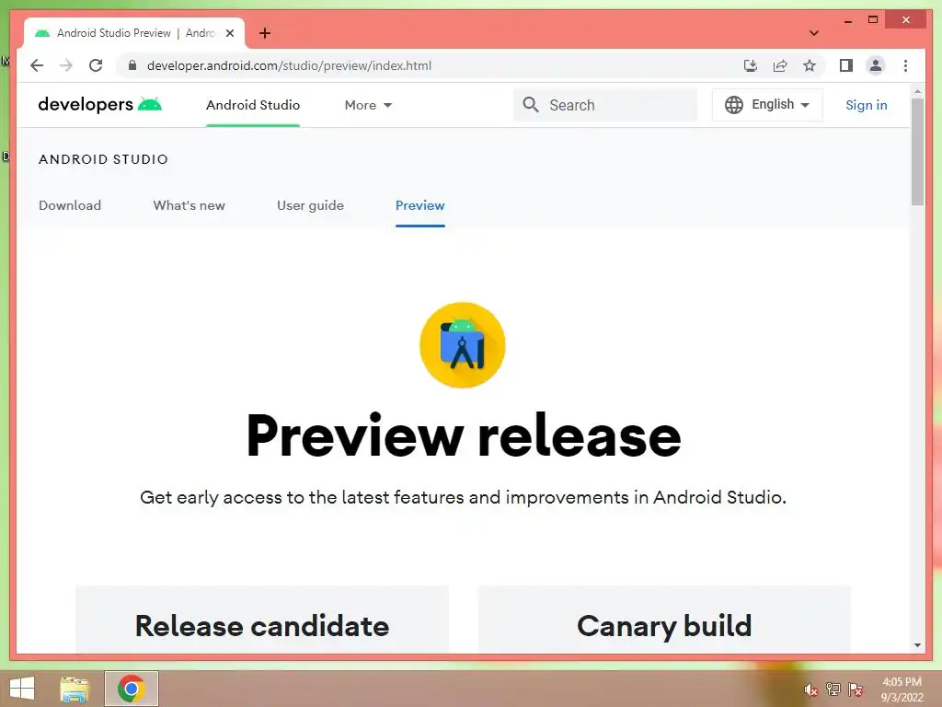
Task: Bookmark this page with the star icon
Action: click(810, 65)
